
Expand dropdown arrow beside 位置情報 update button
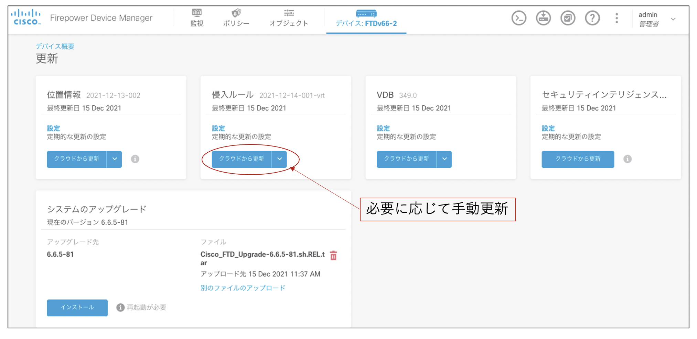tap(115, 159)
